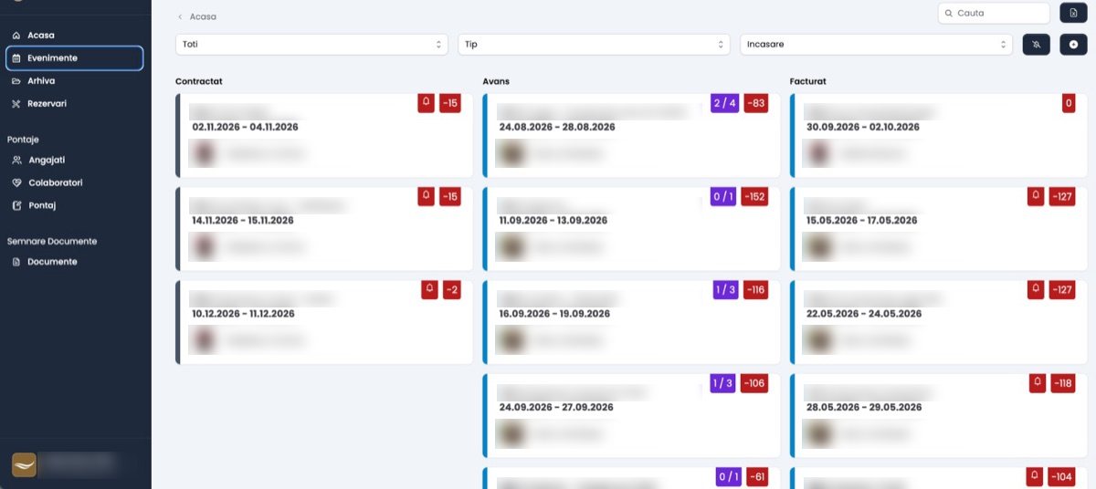The width and height of the screenshot is (1096, 489).
Task: Click the 0 / 1 badge on the 11.09.2026 event
Action: [724, 196]
